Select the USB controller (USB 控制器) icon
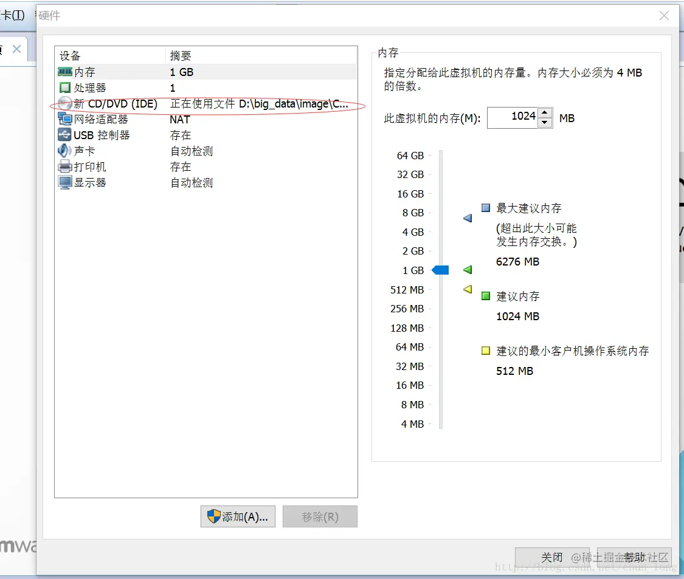 (x=64, y=135)
